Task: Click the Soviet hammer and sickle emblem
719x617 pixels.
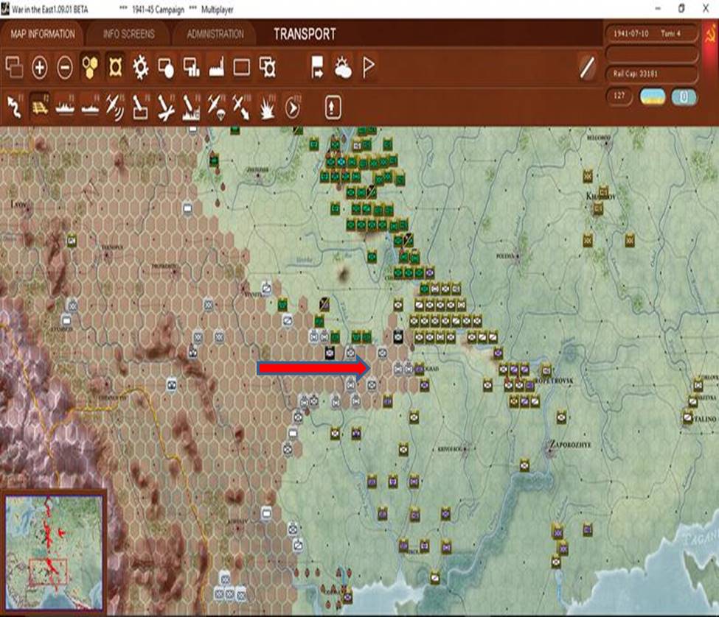Action: click(710, 34)
